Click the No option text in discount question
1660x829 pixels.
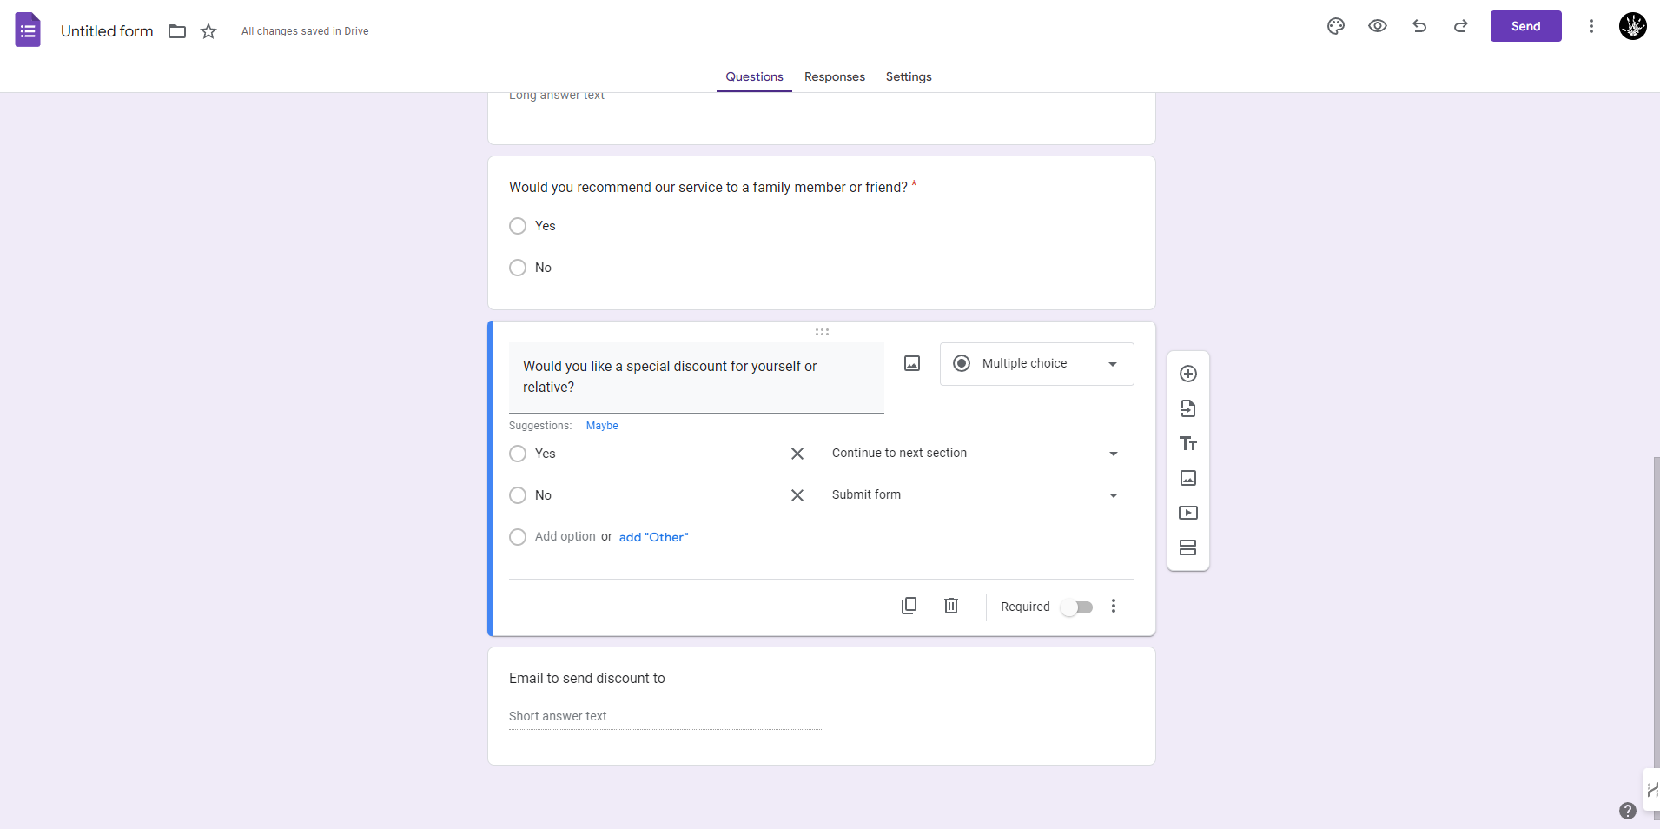pos(544,495)
